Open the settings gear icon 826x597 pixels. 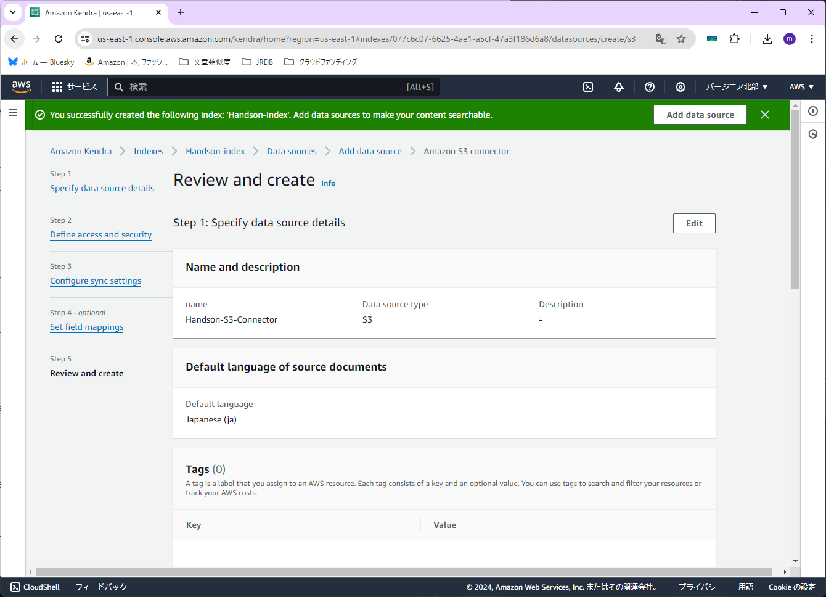point(681,87)
